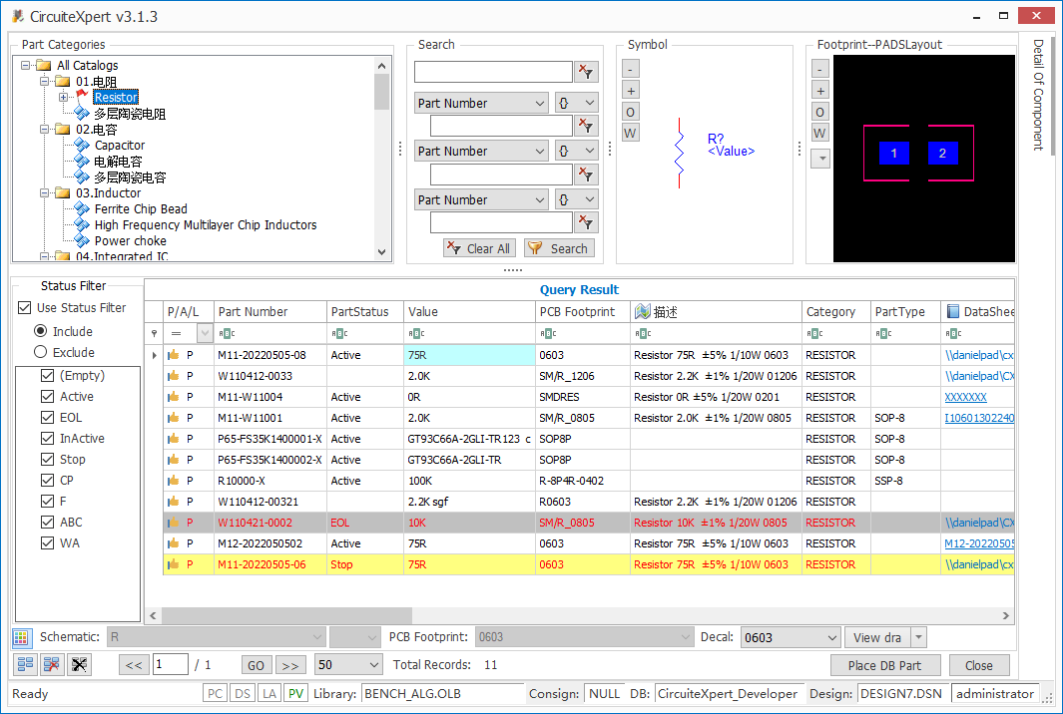Click the crossed tools icon at bottom left
This screenshot has height=714, width=1063.
79,664
